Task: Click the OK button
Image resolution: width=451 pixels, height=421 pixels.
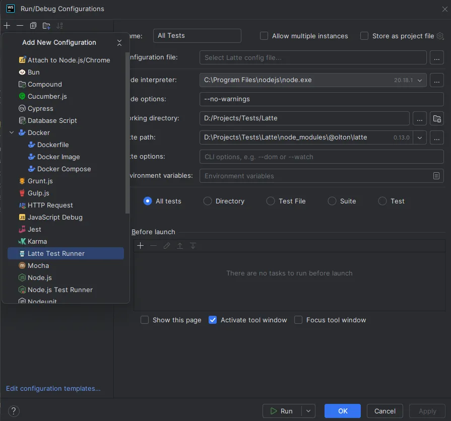Action: pos(343,411)
